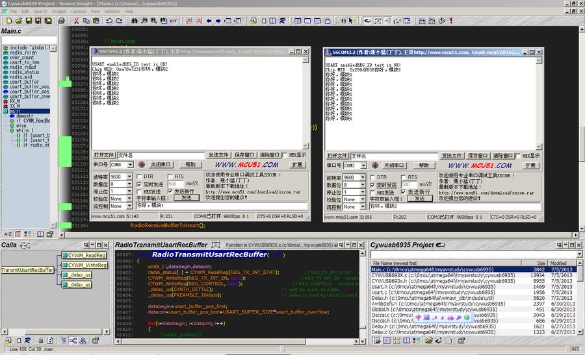Click the red round port indicator in SSCOM COM3
Screen dimensions: 585x355
(x=375, y=165)
